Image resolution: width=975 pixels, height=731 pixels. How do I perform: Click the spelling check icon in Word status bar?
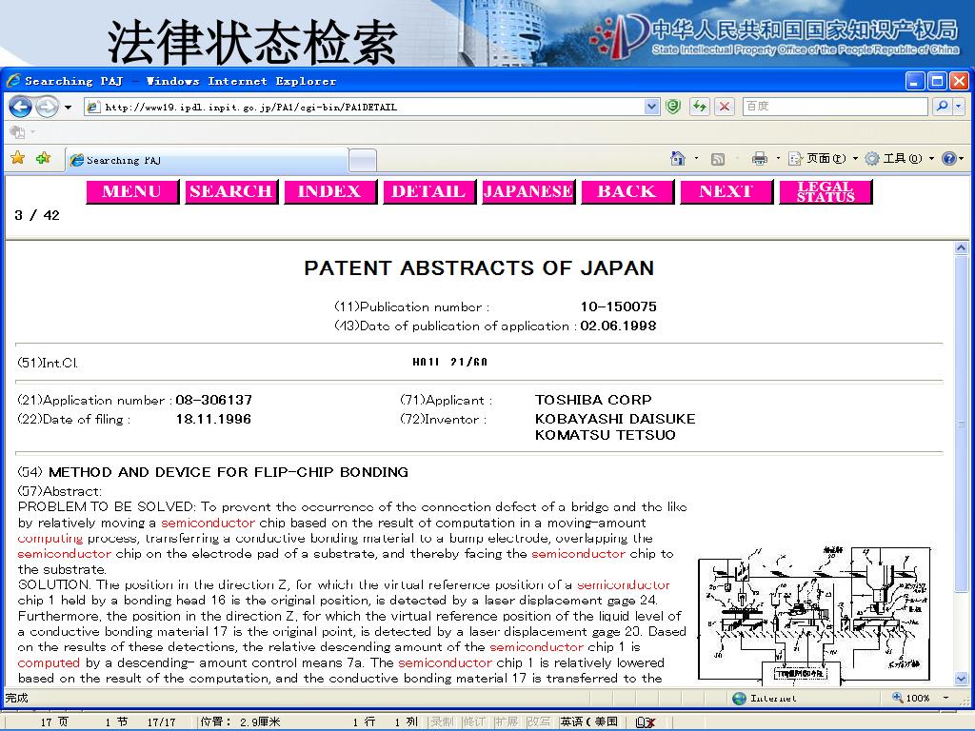coord(646,721)
